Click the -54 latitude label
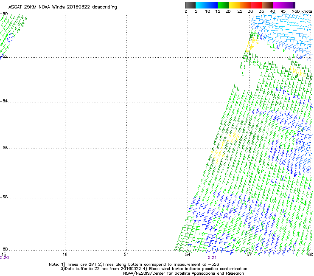This screenshot has width=314, height=276. (4, 101)
